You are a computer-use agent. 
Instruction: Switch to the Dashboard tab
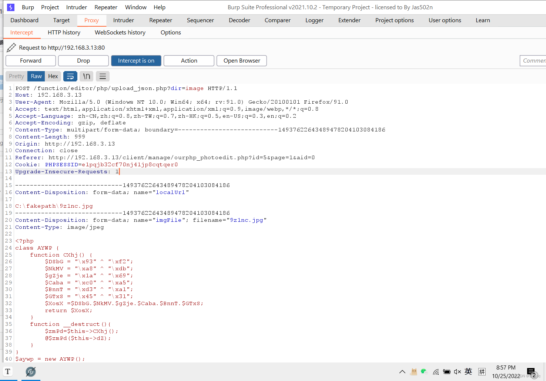point(24,20)
